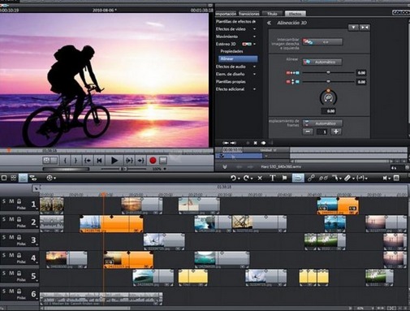The height and width of the screenshot is (311, 410).
Task: Select the audio clip on track 6
Action: coord(101,299)
